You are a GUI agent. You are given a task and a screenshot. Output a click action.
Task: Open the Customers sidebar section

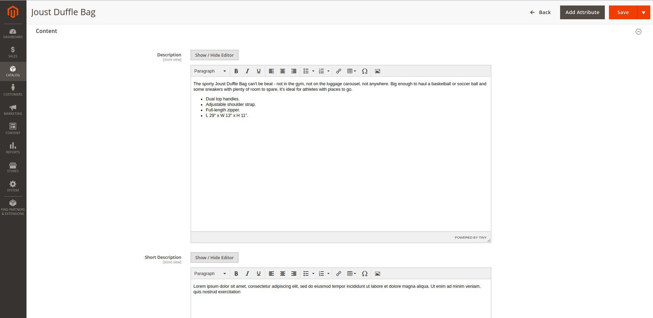tap(13, 90)
